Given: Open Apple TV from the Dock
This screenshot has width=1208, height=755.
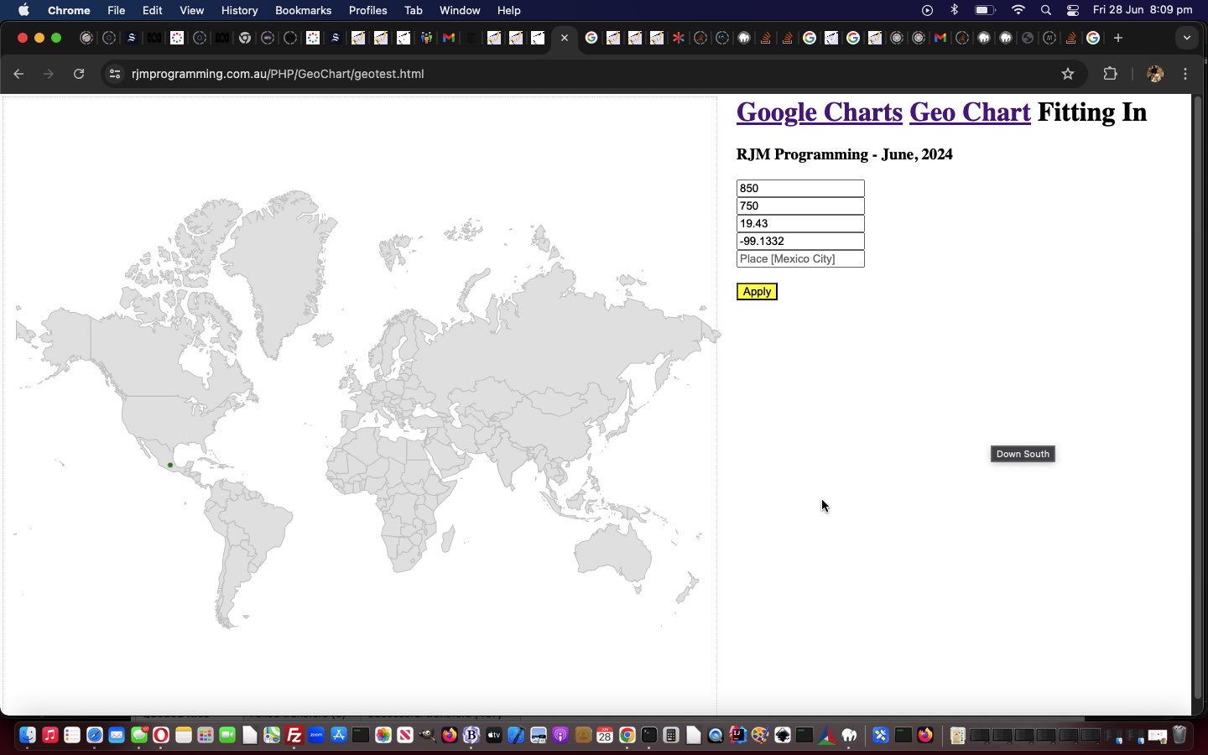Looking at the screenshot, I should click(493, 736).
